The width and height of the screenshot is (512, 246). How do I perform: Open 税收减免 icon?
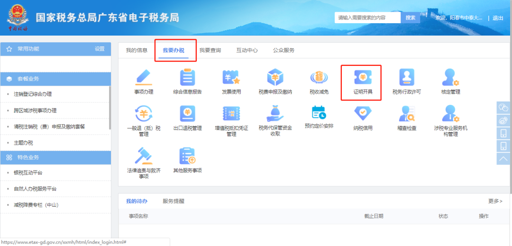319,78
